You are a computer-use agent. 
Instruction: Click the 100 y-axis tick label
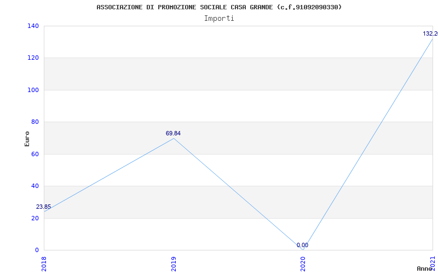pyautogui.click(x=33, y=90)
